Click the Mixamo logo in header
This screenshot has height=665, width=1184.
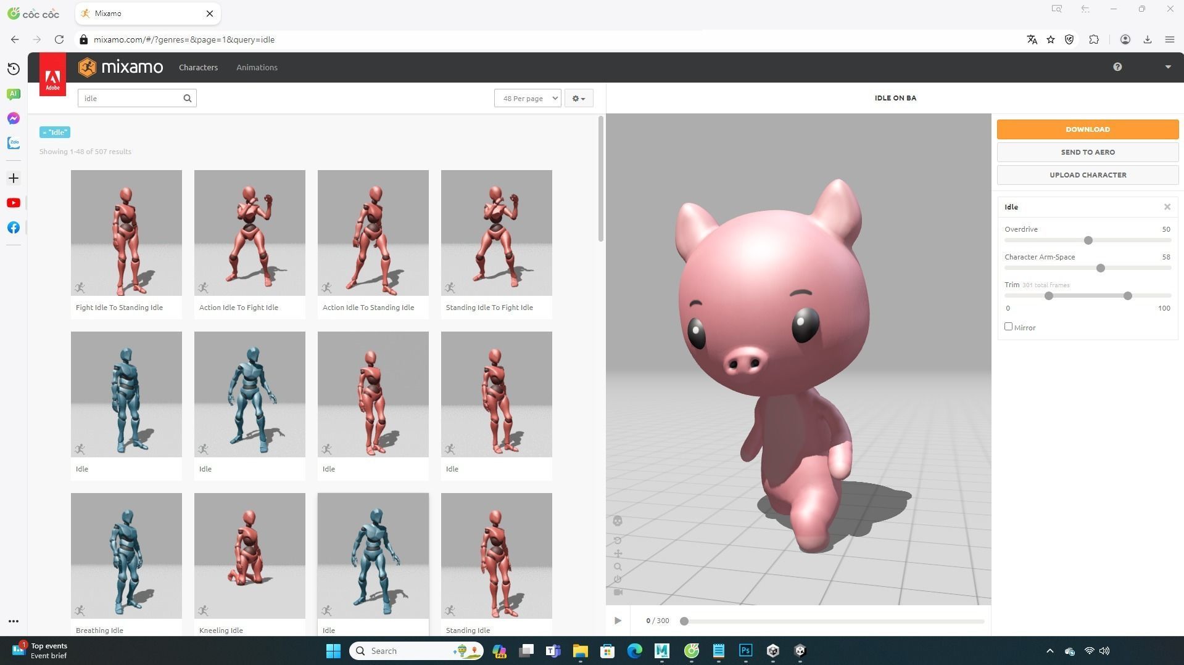[x=121, y=67]
